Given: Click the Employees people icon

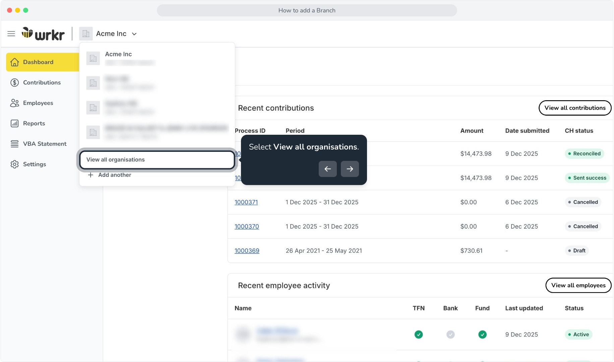Looking at the screenshot, I should [x=14, y=103].
